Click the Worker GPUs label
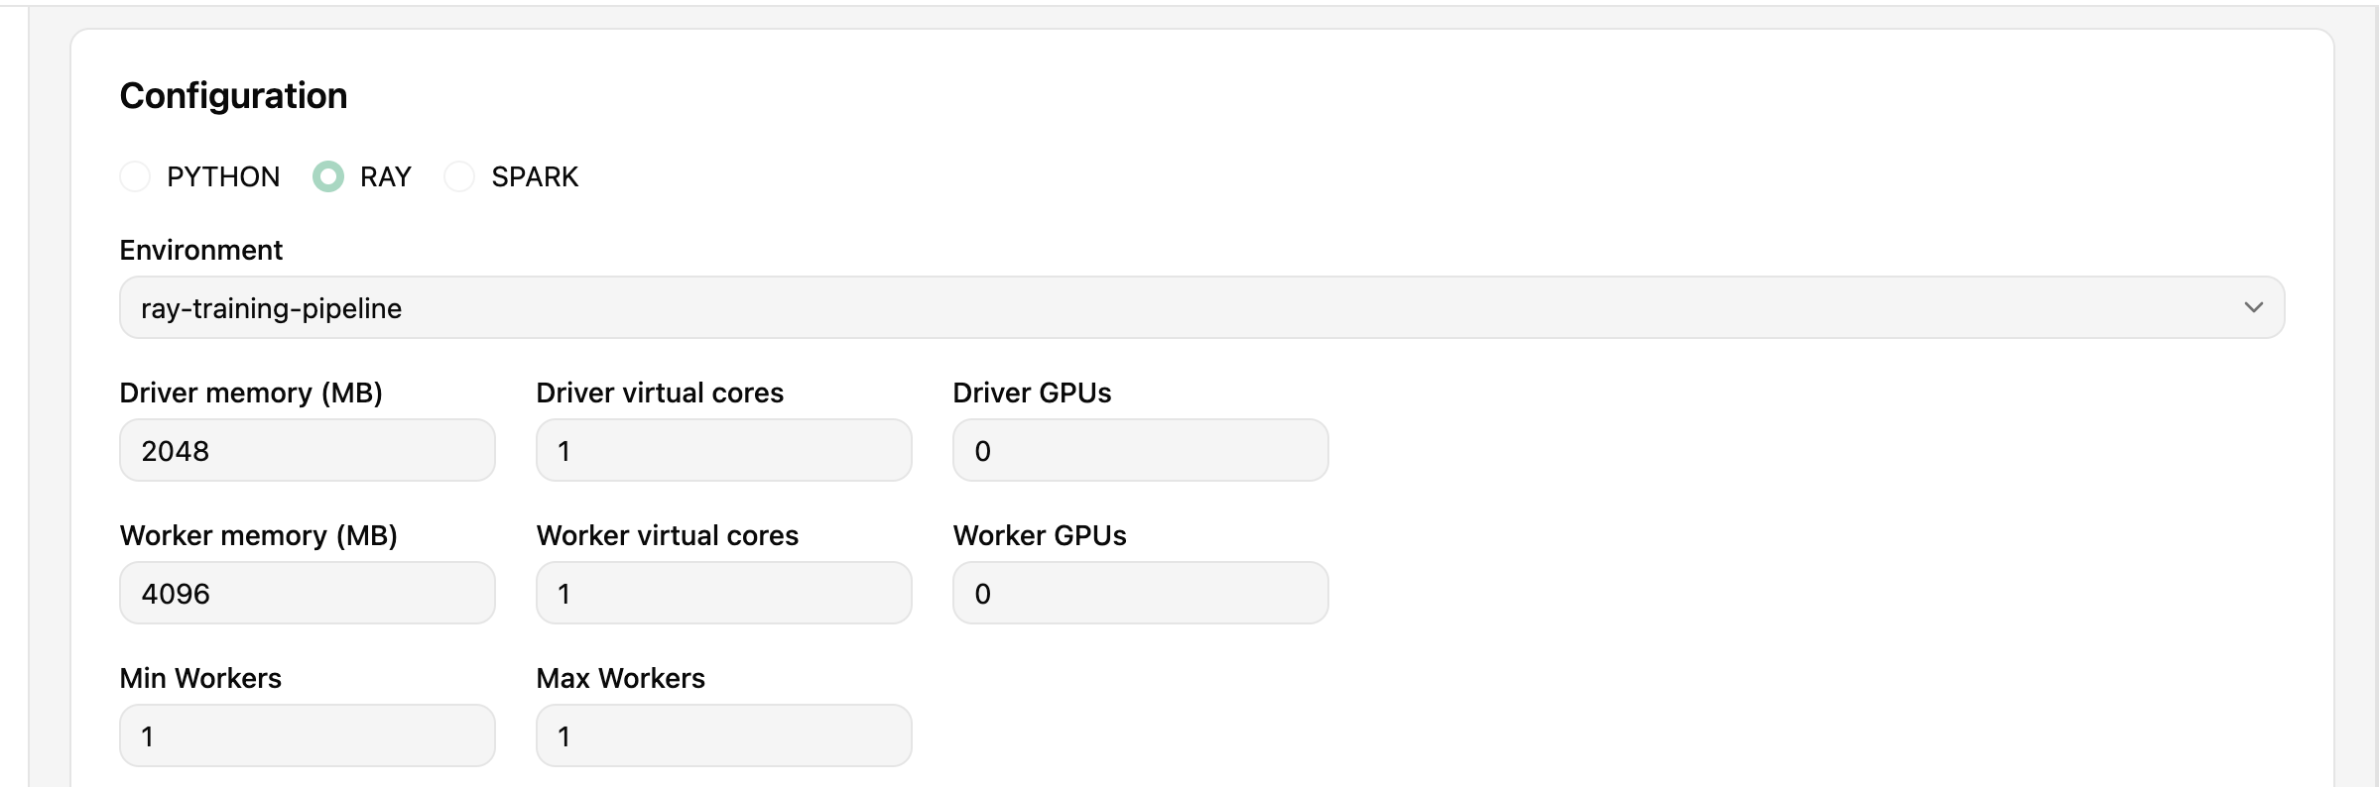The image size is (2379, 787). point(1040,535)
